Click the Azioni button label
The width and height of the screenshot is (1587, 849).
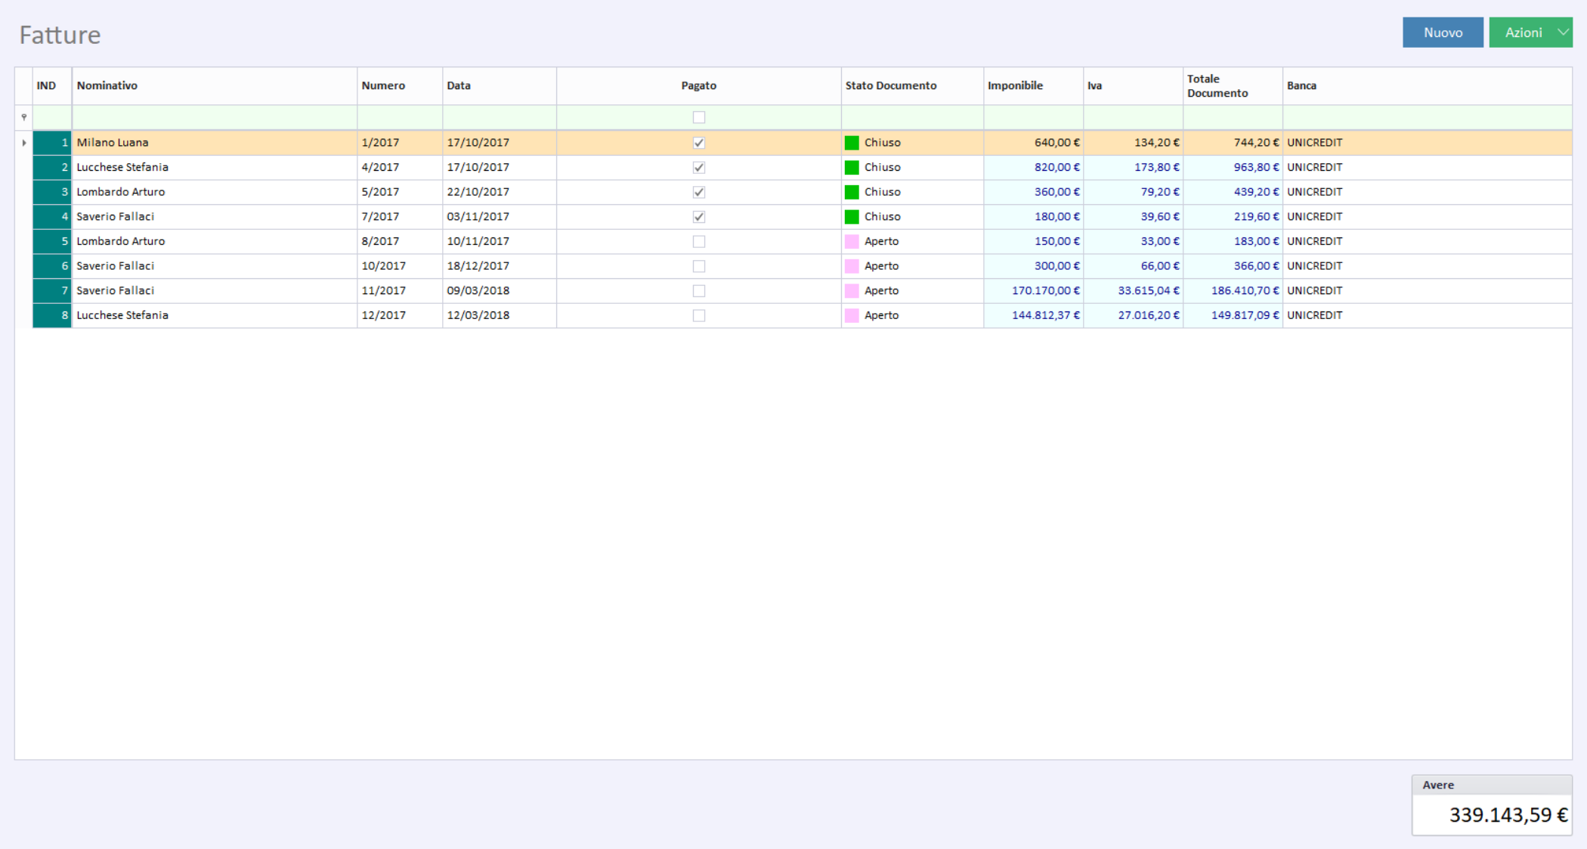click(x=1523, y=33)
